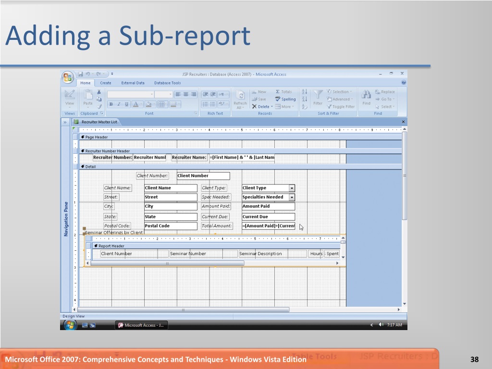Toggle Underline formatting

(127, 104)
